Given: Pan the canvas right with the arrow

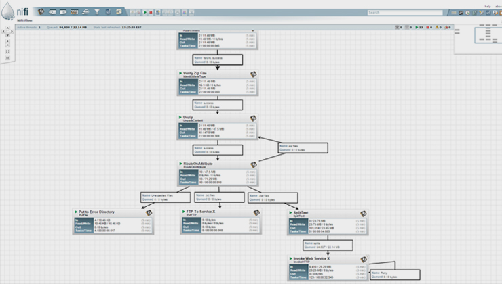Looking at the screenshot, I should [x=12, y=32].
